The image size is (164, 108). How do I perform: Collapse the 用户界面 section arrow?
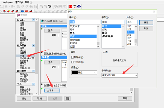click(x=34, y=45)
